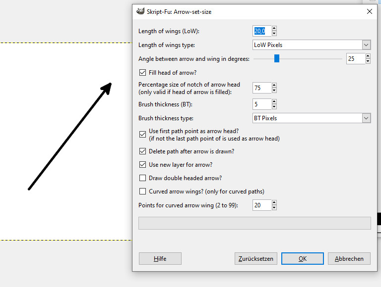Decrease the angle degrees spinner
Viewport: 381px width, 287px height.
point(368,61)
